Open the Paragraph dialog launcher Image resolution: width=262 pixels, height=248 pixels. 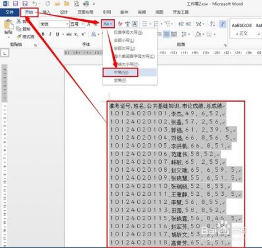[225, 45]
